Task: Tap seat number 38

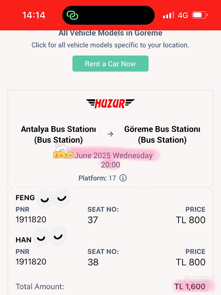Action: click(93, 262)
